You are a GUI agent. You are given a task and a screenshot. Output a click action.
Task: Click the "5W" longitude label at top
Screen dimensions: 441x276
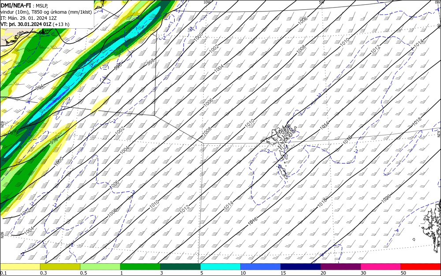point(321,2)
